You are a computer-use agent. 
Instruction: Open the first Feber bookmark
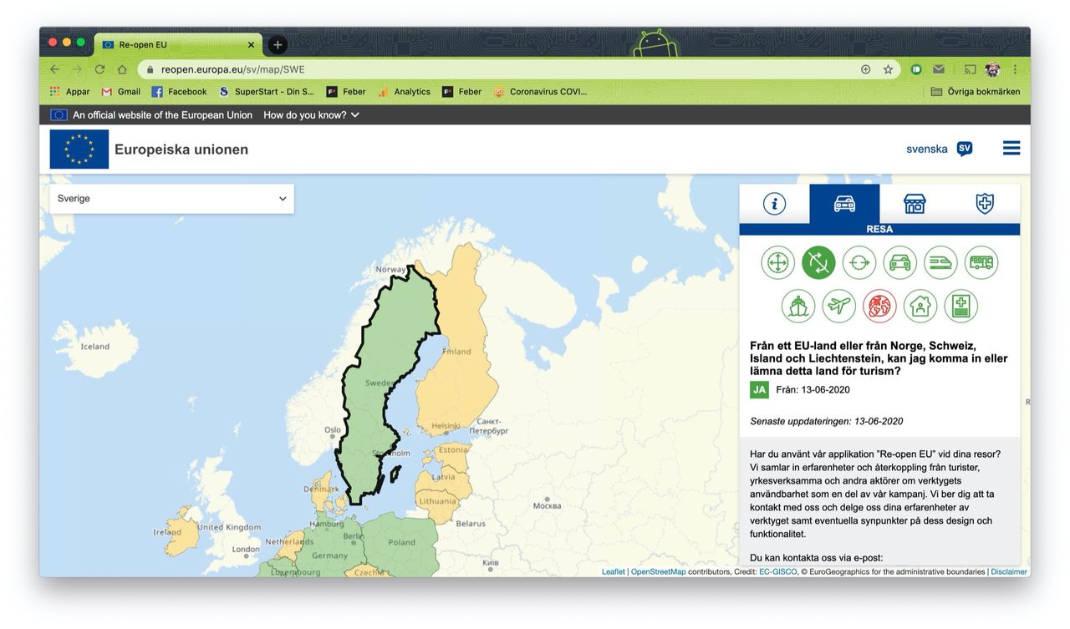click(x=346, y=92)
